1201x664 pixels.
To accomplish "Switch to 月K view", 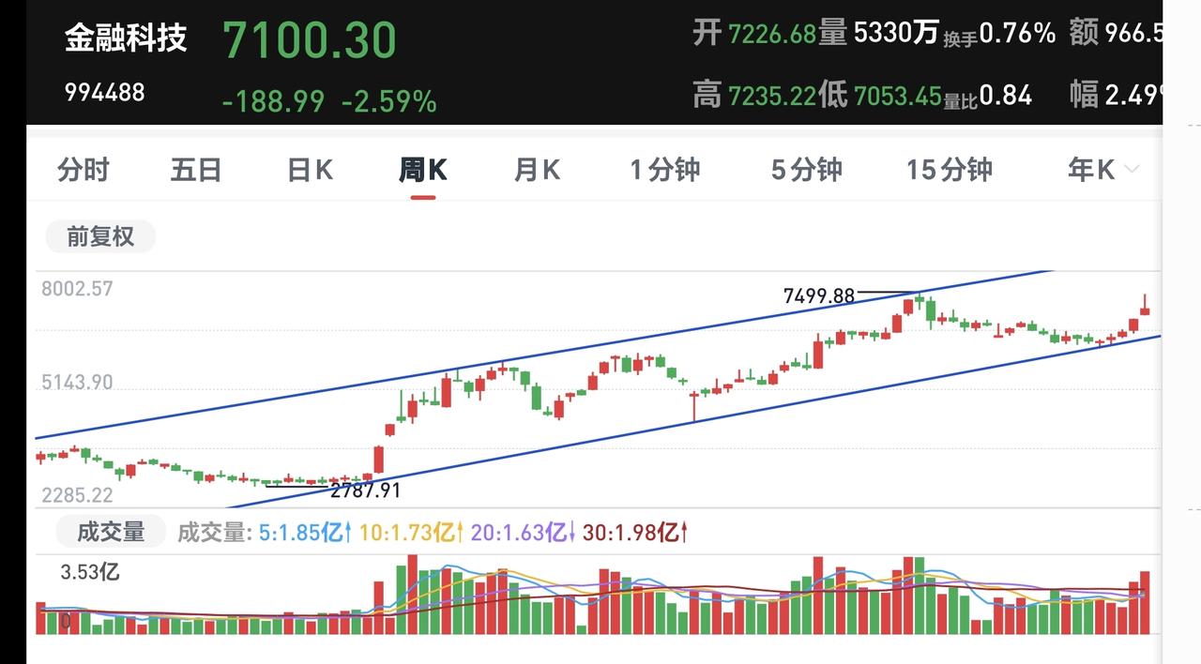I will point(537,170).
